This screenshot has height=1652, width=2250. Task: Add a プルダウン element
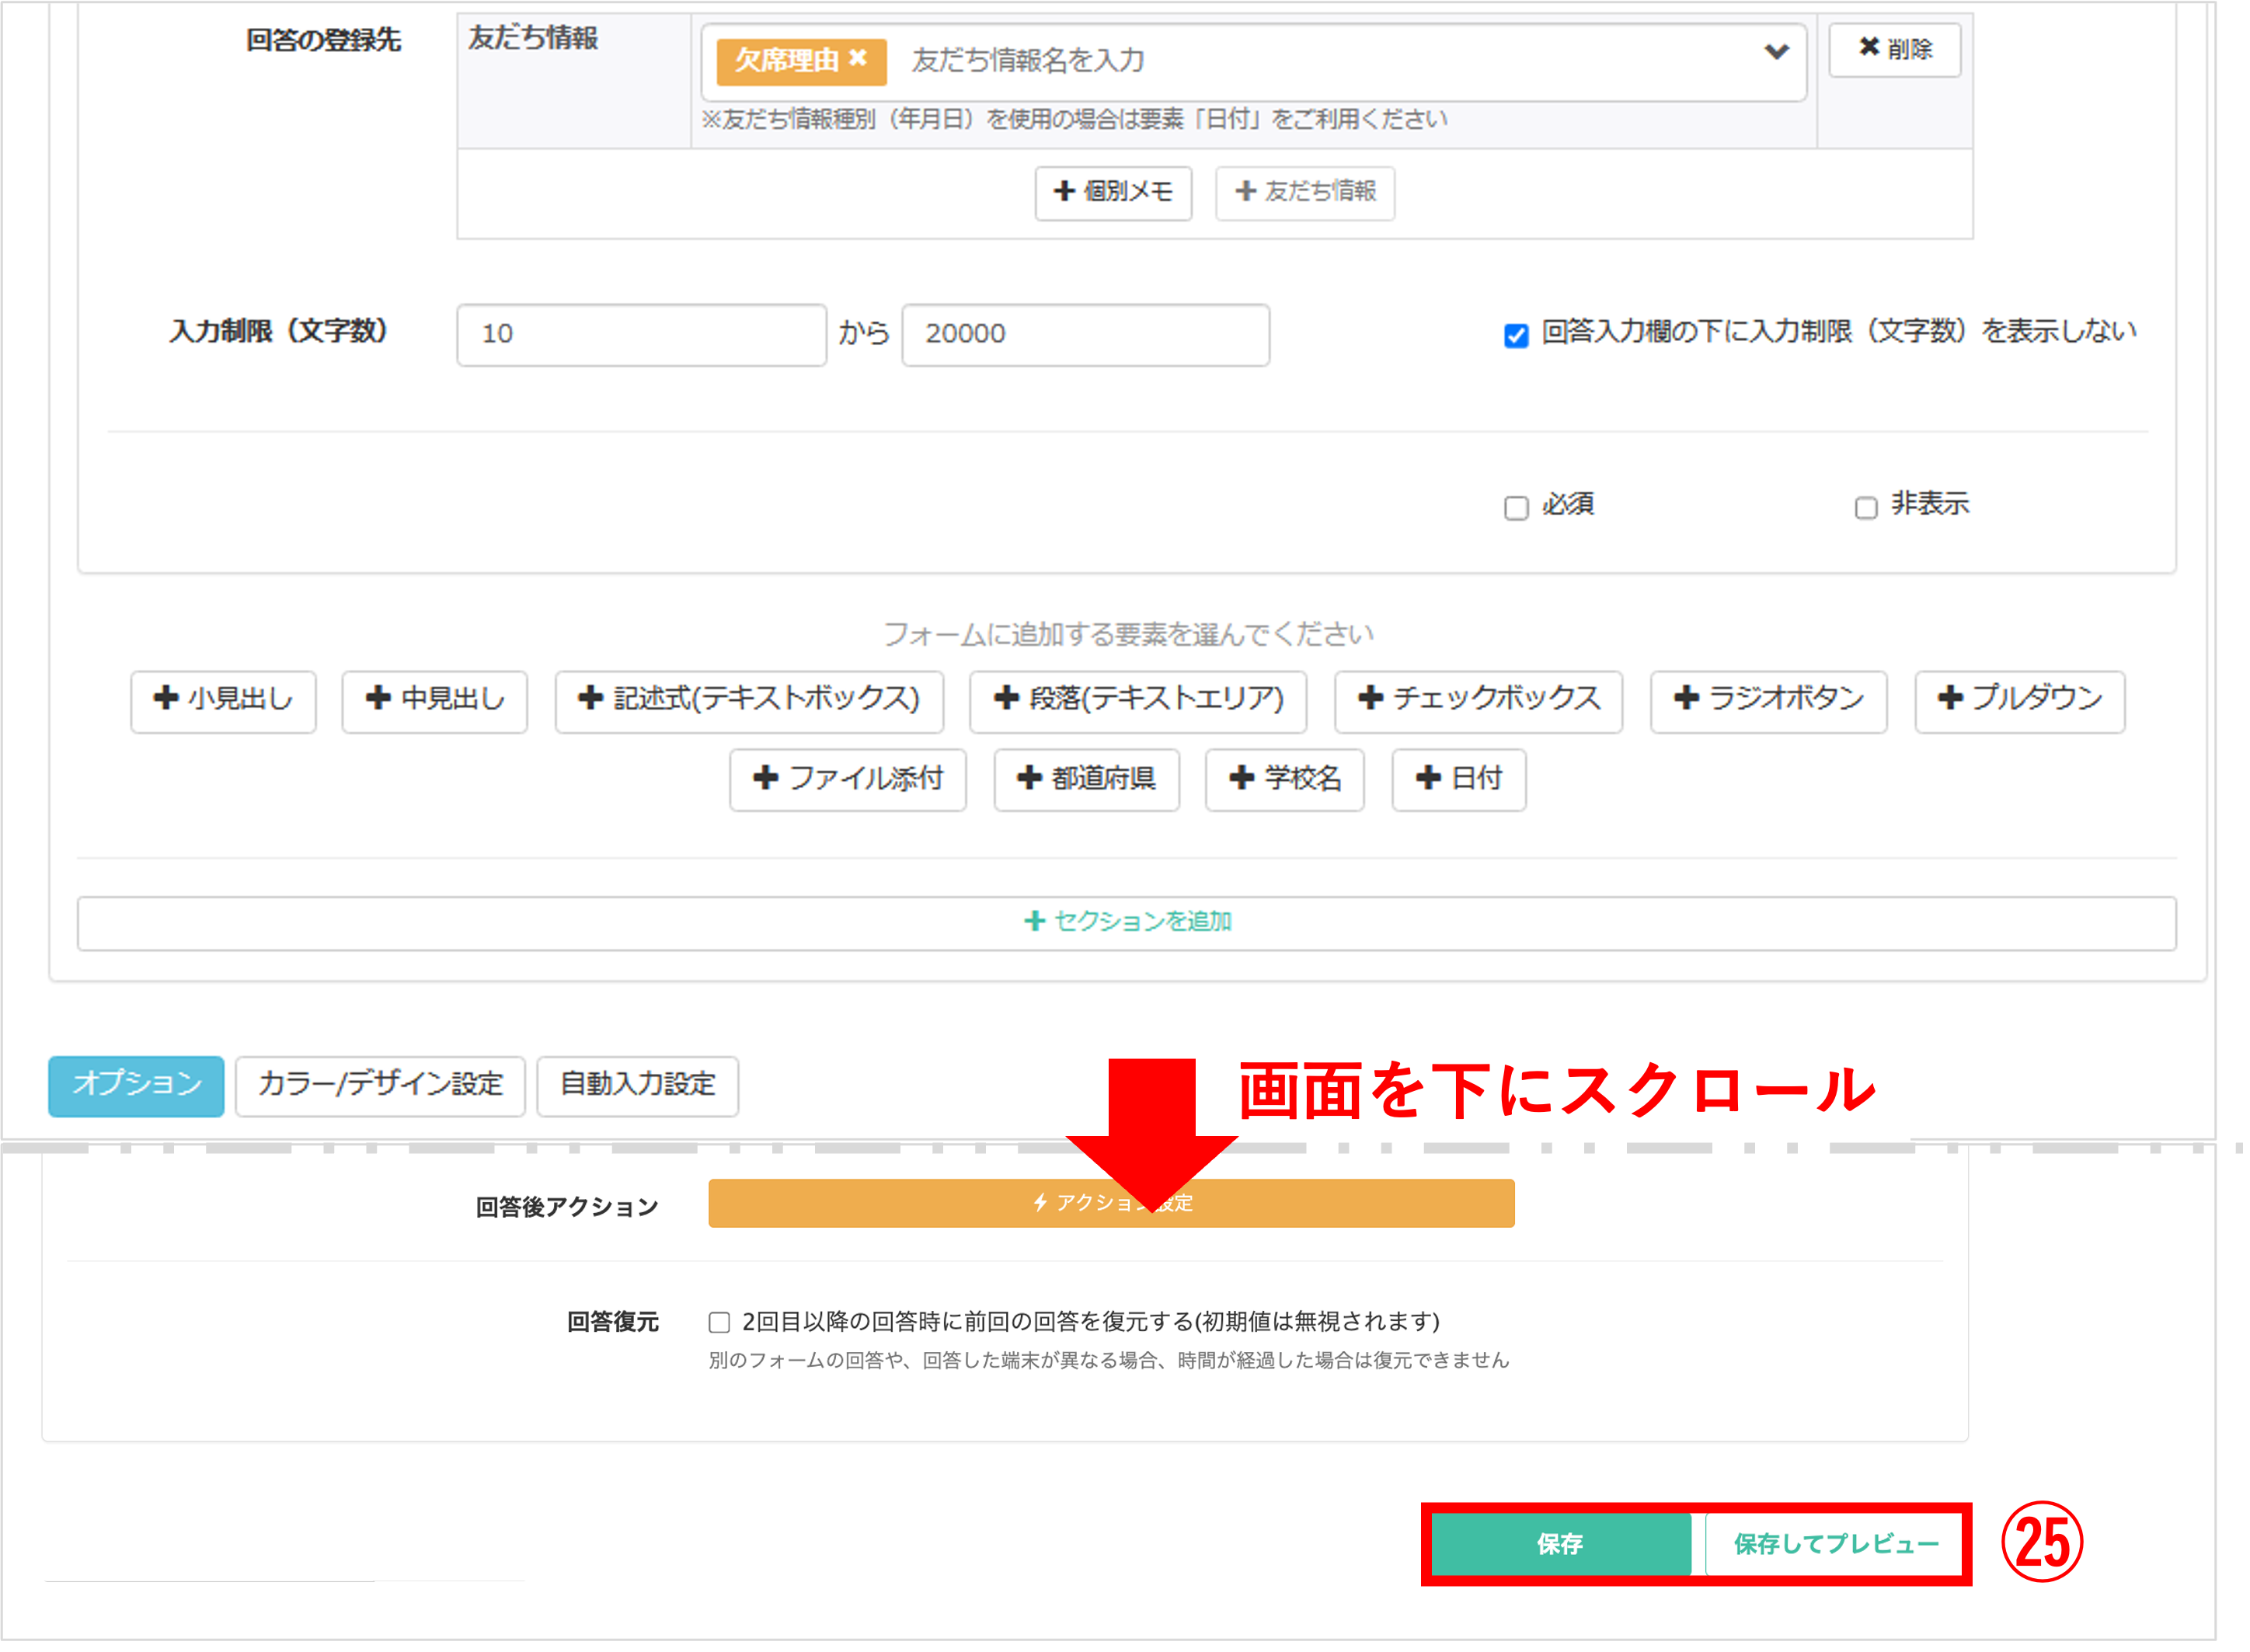pos(2018,700)
